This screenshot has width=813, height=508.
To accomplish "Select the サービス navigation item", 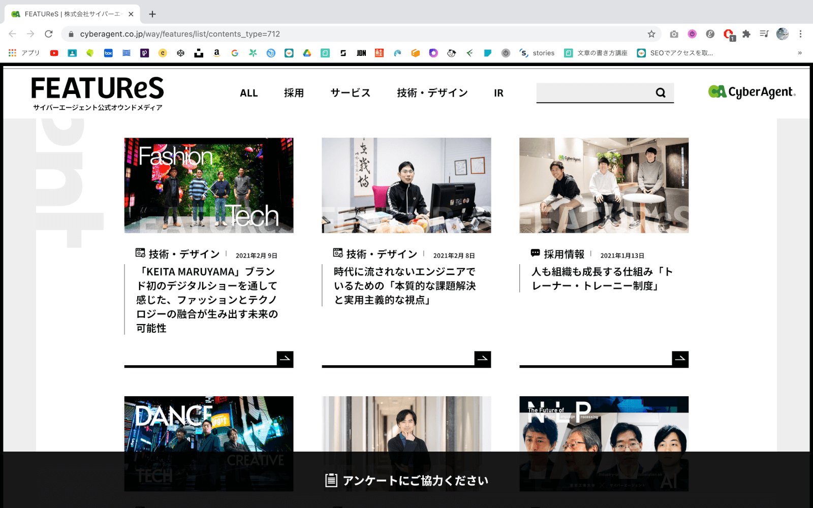I will tap(350, 93).
